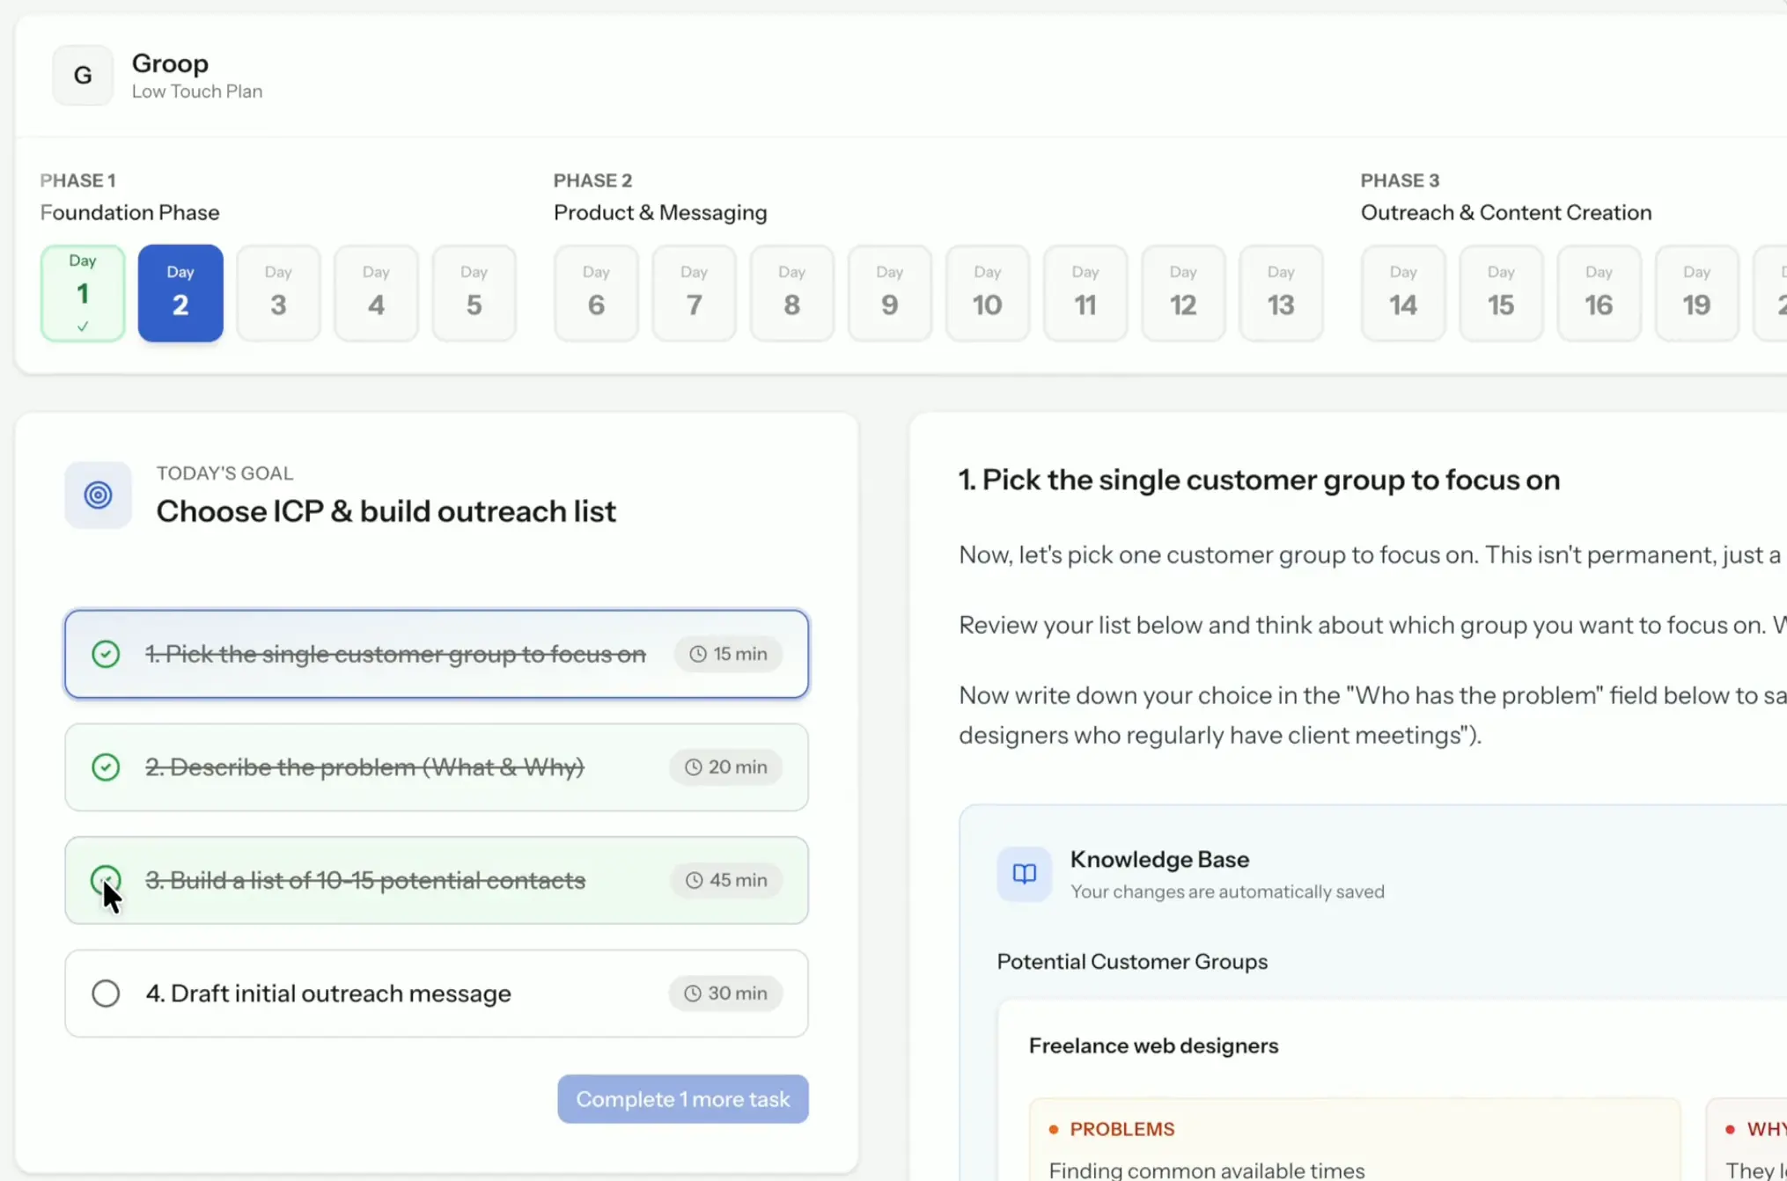Jump to Day 13
The width and height of the screenshot is (1787, 1181).
point(1281,293)
